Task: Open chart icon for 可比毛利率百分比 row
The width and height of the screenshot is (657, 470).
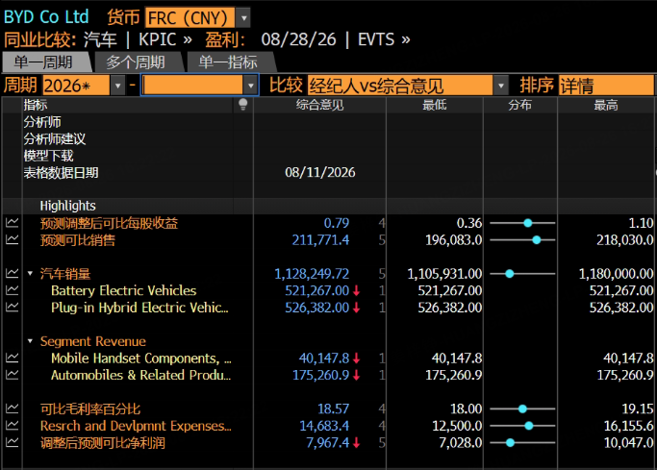Action: (13, 408)
